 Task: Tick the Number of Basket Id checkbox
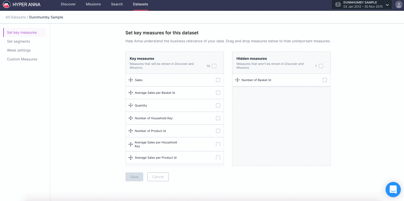[x=325, y=80]
